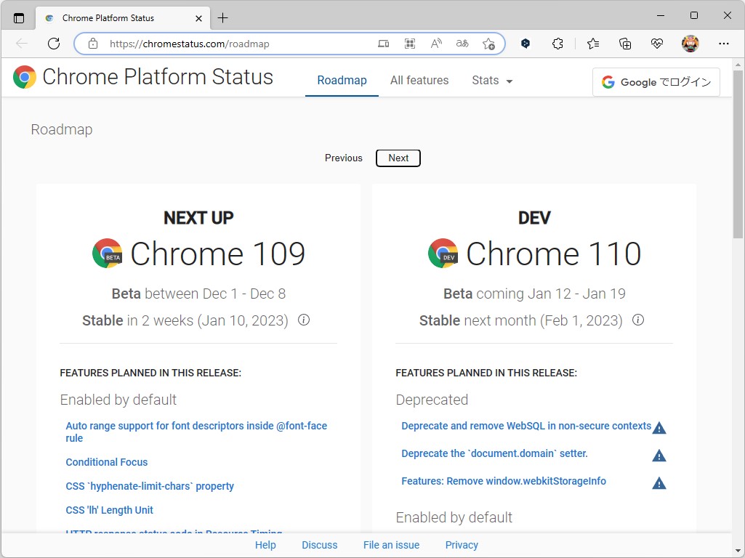Click the Next button above the release cards
Screen dimensions: 745x558
tap(398, 158)
